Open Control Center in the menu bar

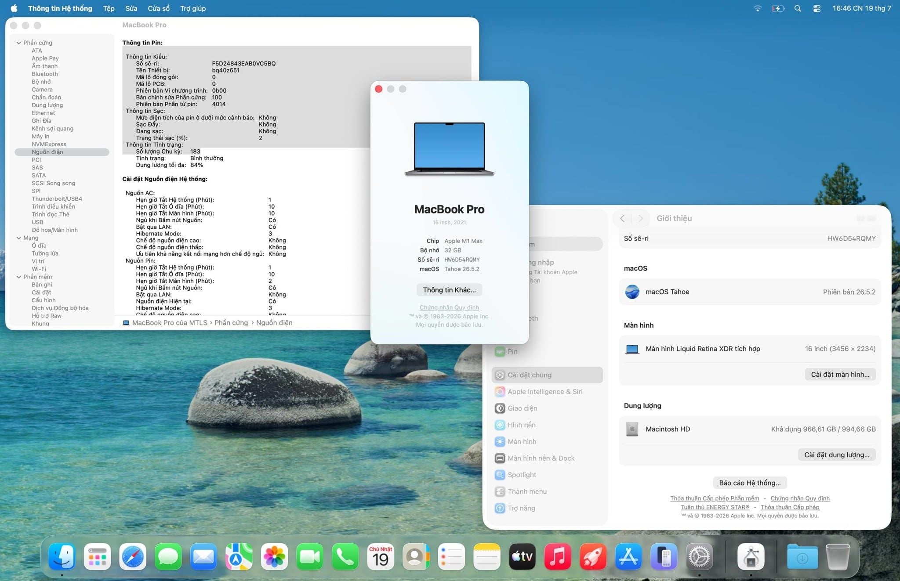tap(817, 8)
